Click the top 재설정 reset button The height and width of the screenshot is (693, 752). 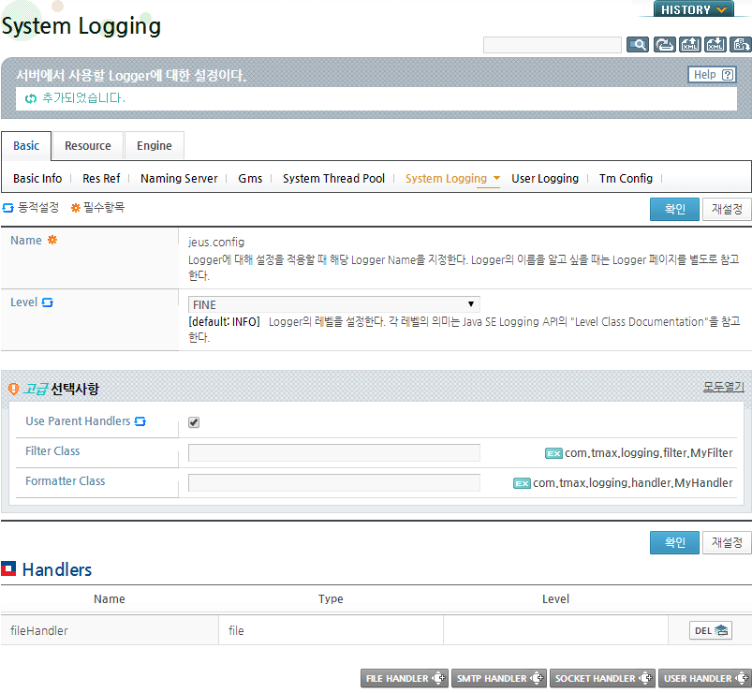(x=727, y=209)
